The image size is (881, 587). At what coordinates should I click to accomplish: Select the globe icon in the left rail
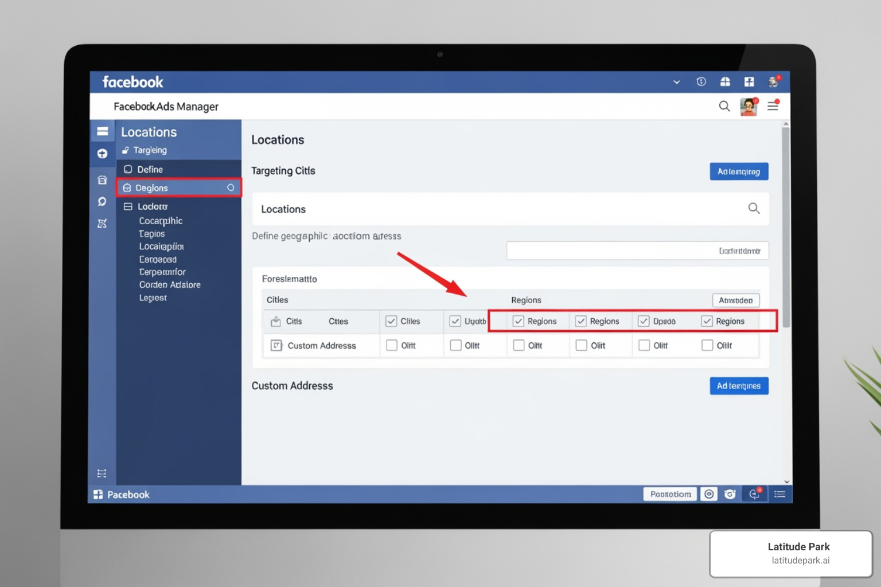(102, 153)
